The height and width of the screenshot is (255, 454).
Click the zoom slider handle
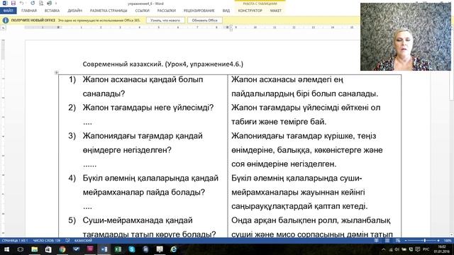click(424, 241)
